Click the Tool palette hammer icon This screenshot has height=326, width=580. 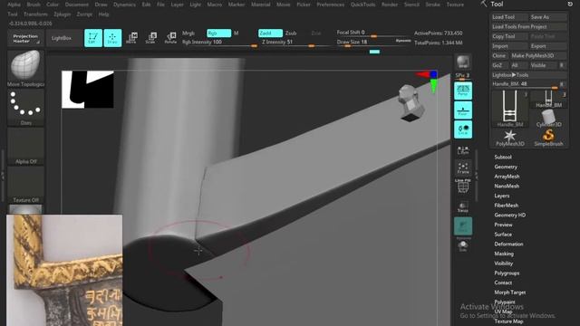(483, 4)
